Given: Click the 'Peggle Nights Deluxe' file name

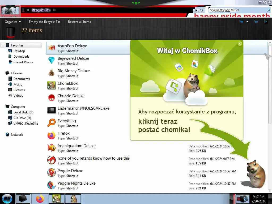Looking at the screenshot, I should coord(76,183).
